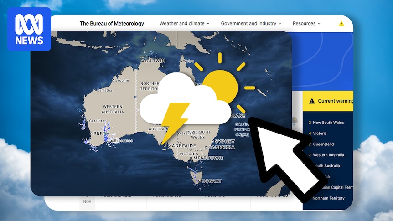Click the alert icon beside Current warnings
Screen dimensions: 393x221
[x=312, y=101]
